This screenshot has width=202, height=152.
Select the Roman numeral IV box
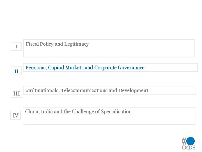(x=16, y=115)
